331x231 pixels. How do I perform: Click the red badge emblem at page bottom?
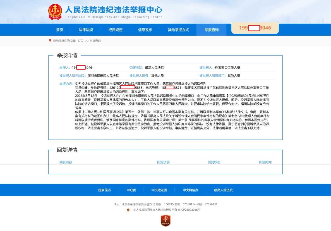165,221
